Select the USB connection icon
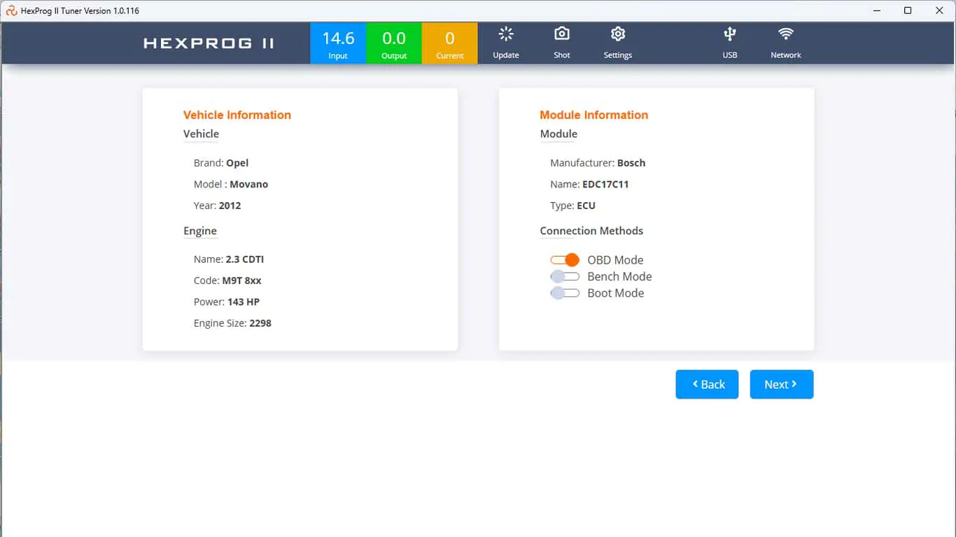Image resolution: width=956 pixels, height=537 pixels. point(730,34)
